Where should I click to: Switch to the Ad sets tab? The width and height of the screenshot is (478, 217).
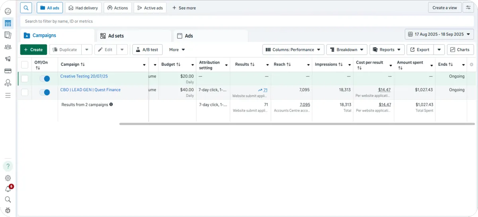tap(116, 36)
